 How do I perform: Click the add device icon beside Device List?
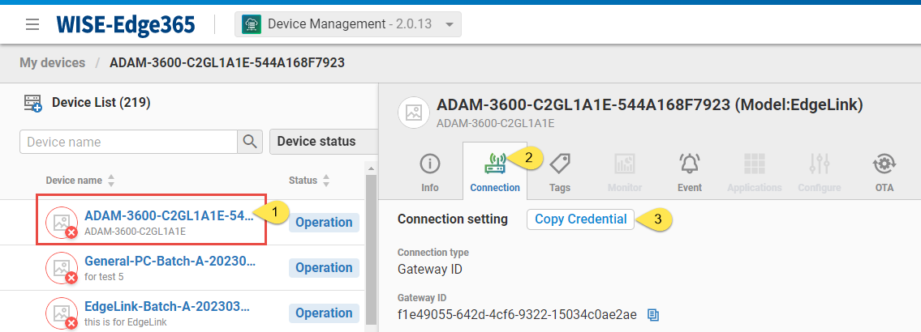[x=33, y=103]
